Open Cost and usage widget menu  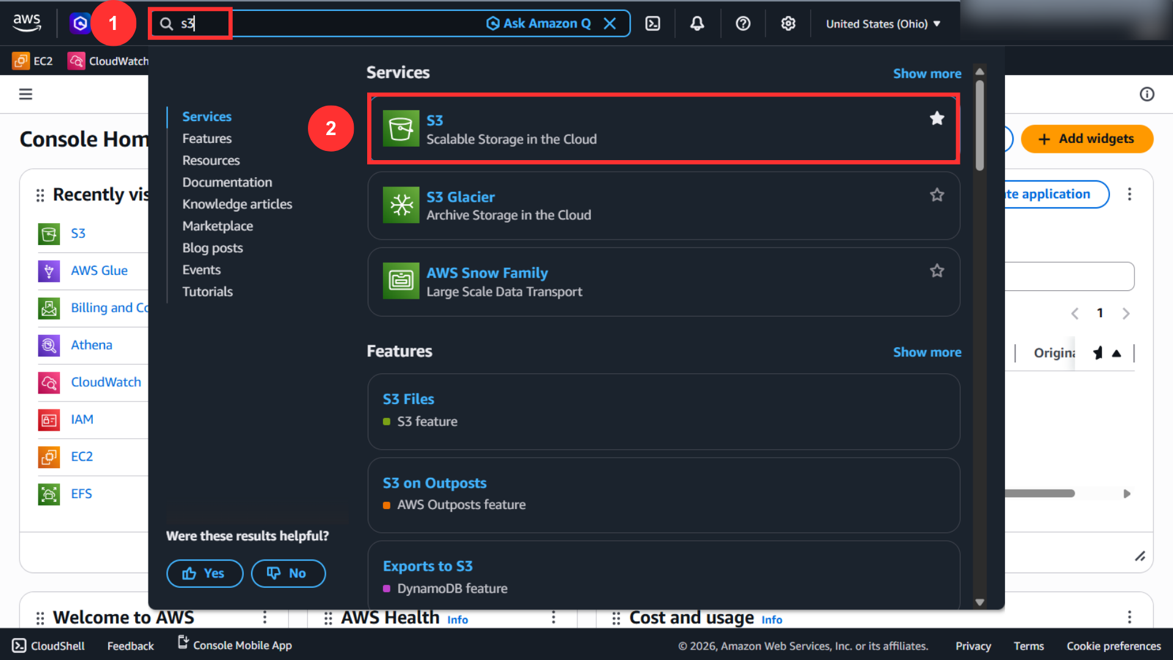[x=1129, y=617]
